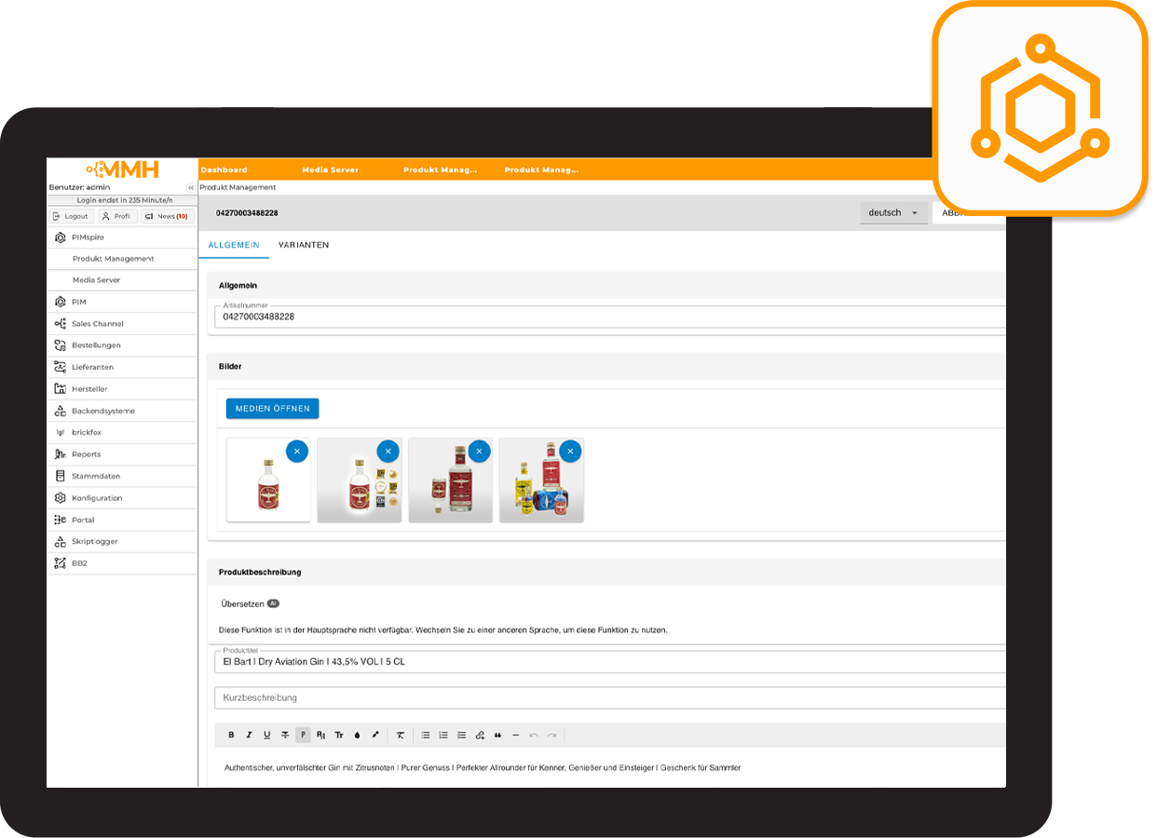Click into the Kurzbeschreibung field

coord(606,697)
